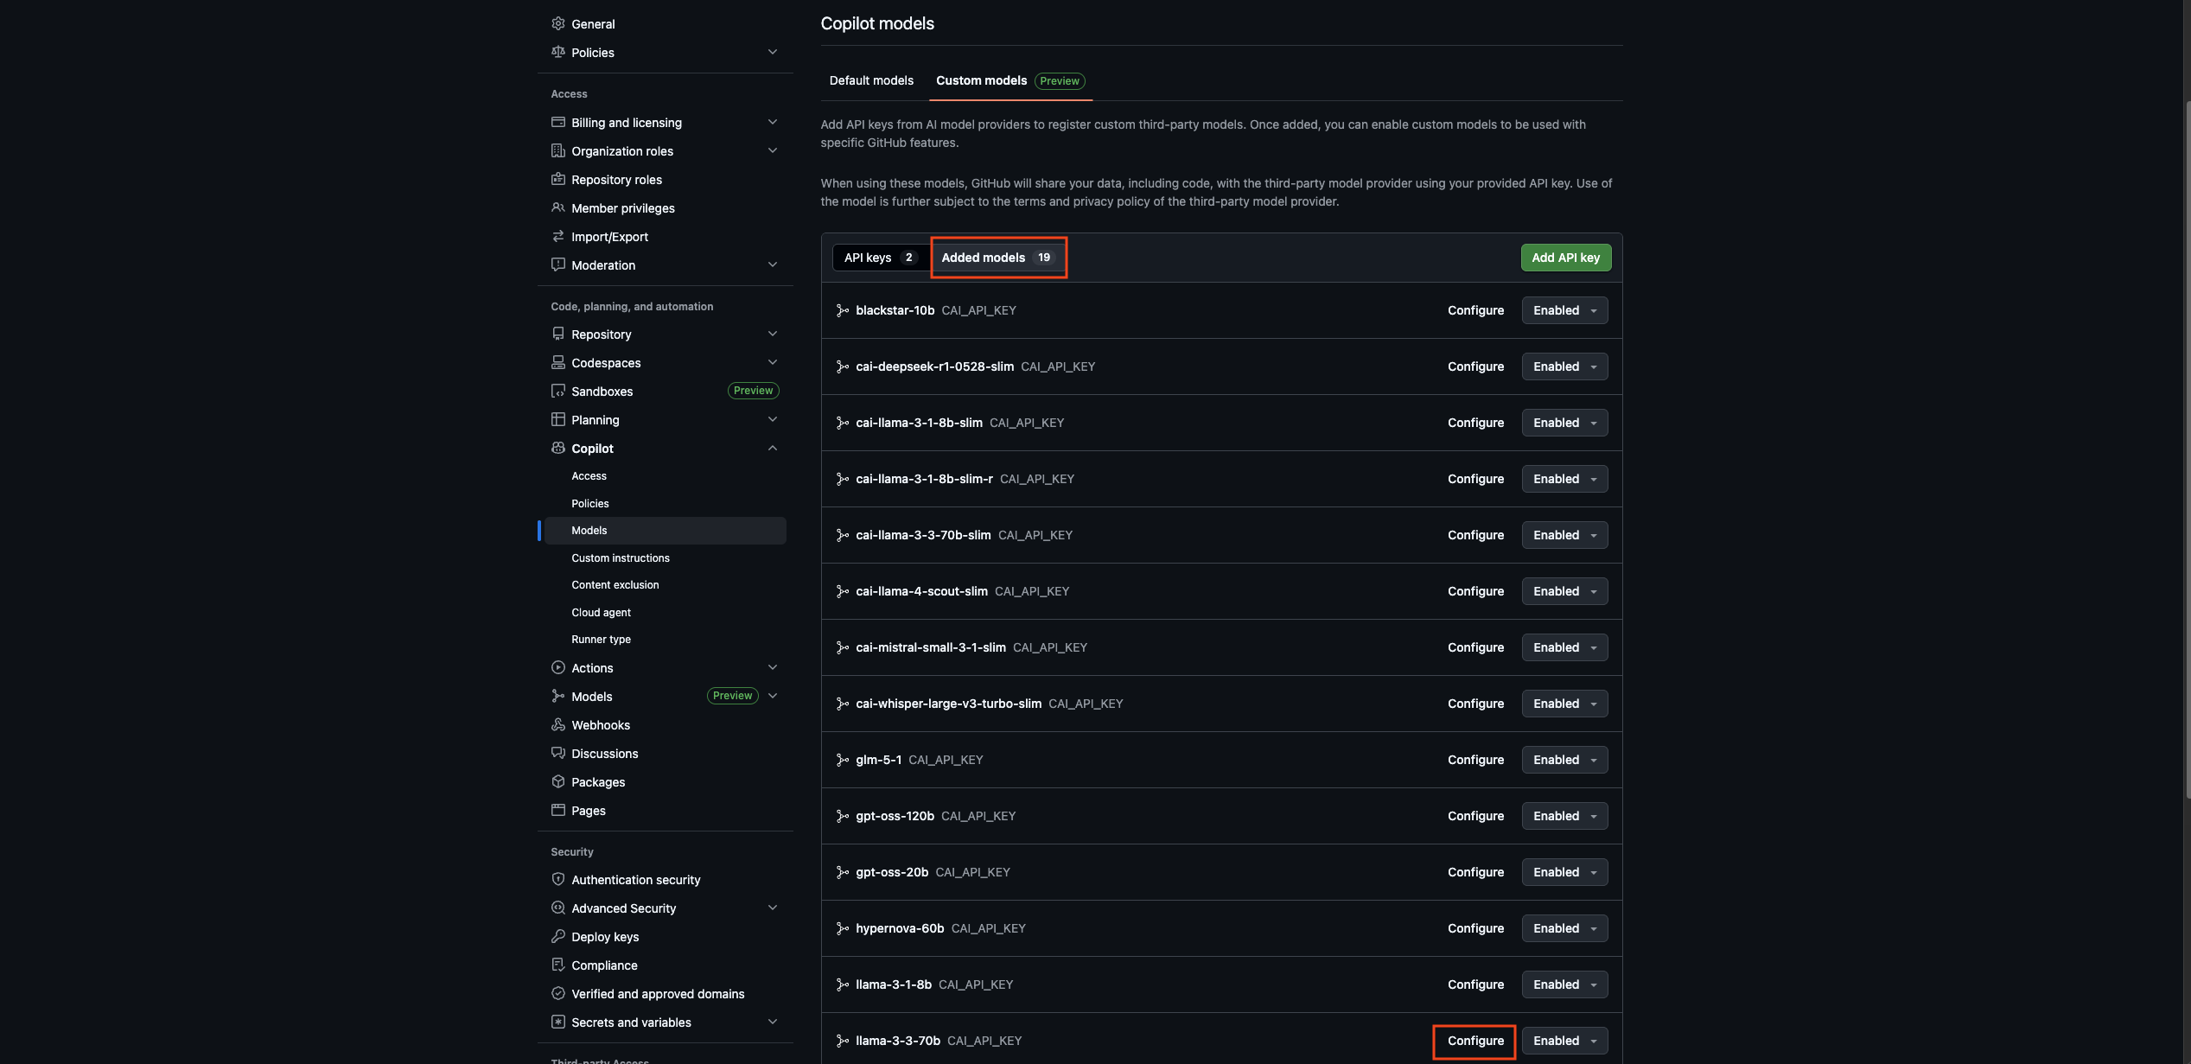The image size is (2191, 1064).
Task: Open the Enabled dropdown for glm-5-1
Action: coord(1564,760)
